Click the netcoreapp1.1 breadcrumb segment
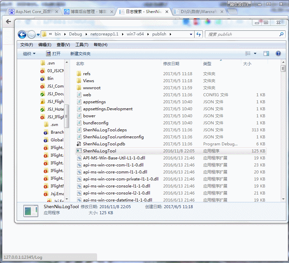This screenshot has width=289, height=263. 104,34
